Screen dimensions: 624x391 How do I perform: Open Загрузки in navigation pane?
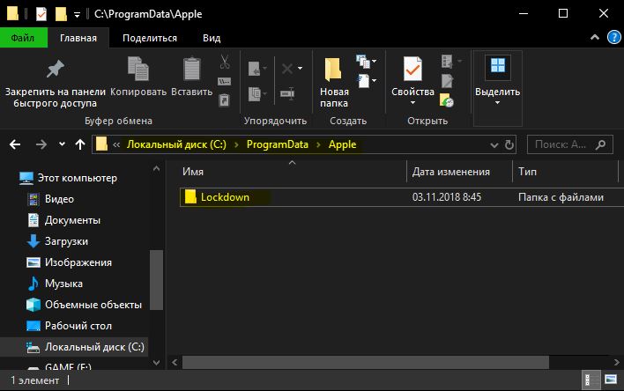[66, 241]
